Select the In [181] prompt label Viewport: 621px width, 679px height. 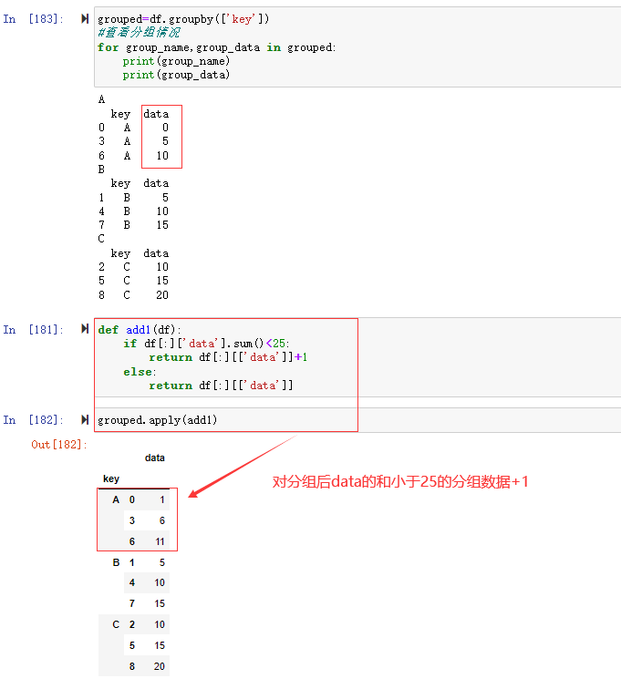[34, 329]
